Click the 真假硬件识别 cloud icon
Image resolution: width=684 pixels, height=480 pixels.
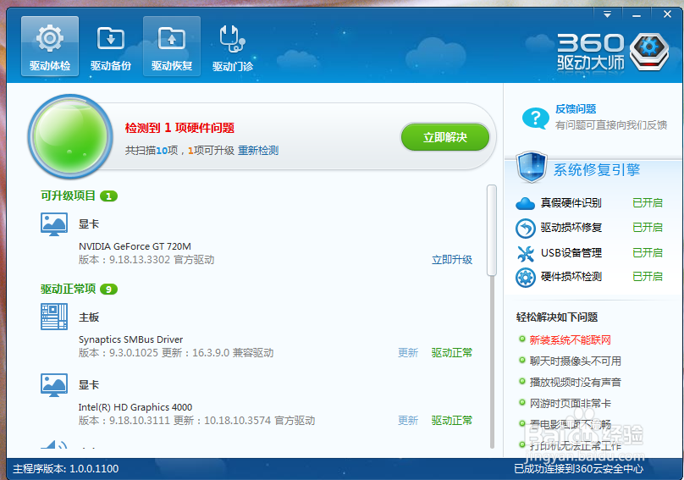[x=525, y=203]
